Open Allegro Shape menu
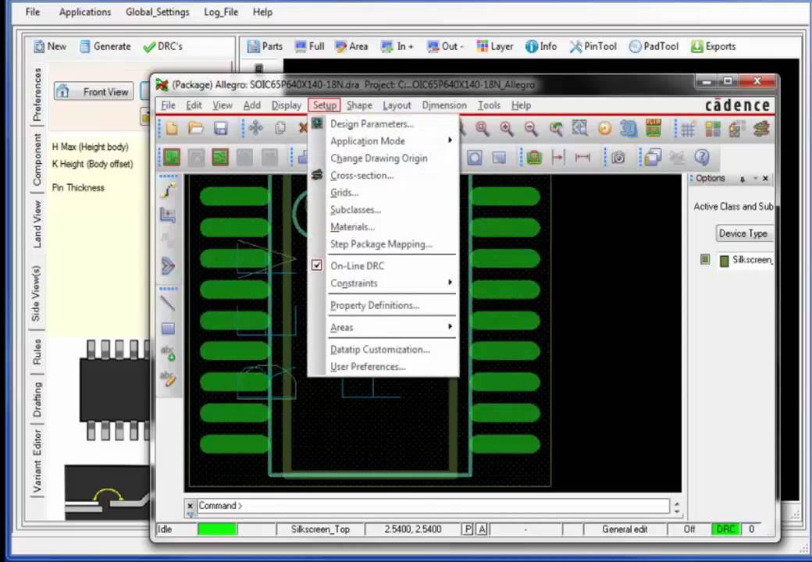 click(359, 105)
